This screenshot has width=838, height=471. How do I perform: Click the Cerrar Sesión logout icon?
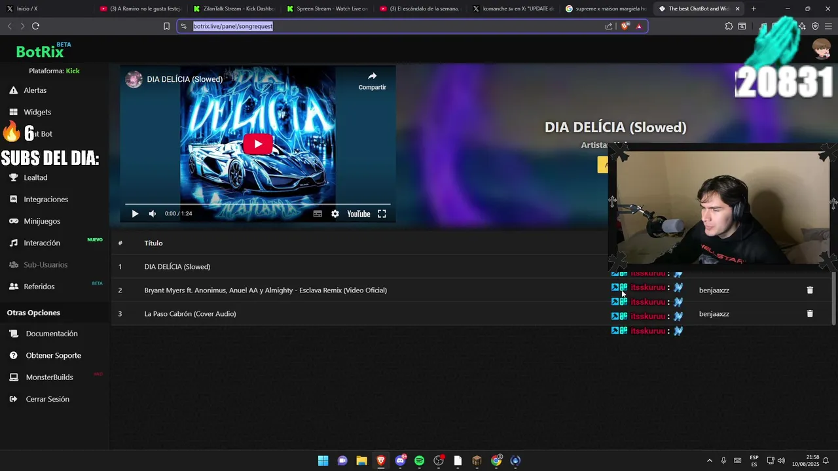coord(14,399)
